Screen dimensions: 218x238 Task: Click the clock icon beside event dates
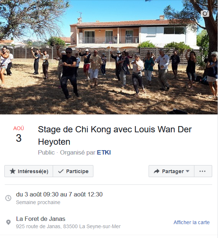pyautogui.click(x=8, y=198)
